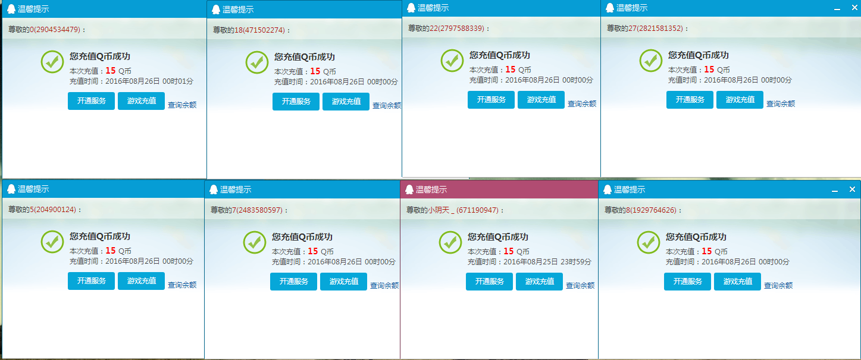Open 游戏充值 in the 471502274 window
Screen dimensions: 861x360
pos(346,102)
